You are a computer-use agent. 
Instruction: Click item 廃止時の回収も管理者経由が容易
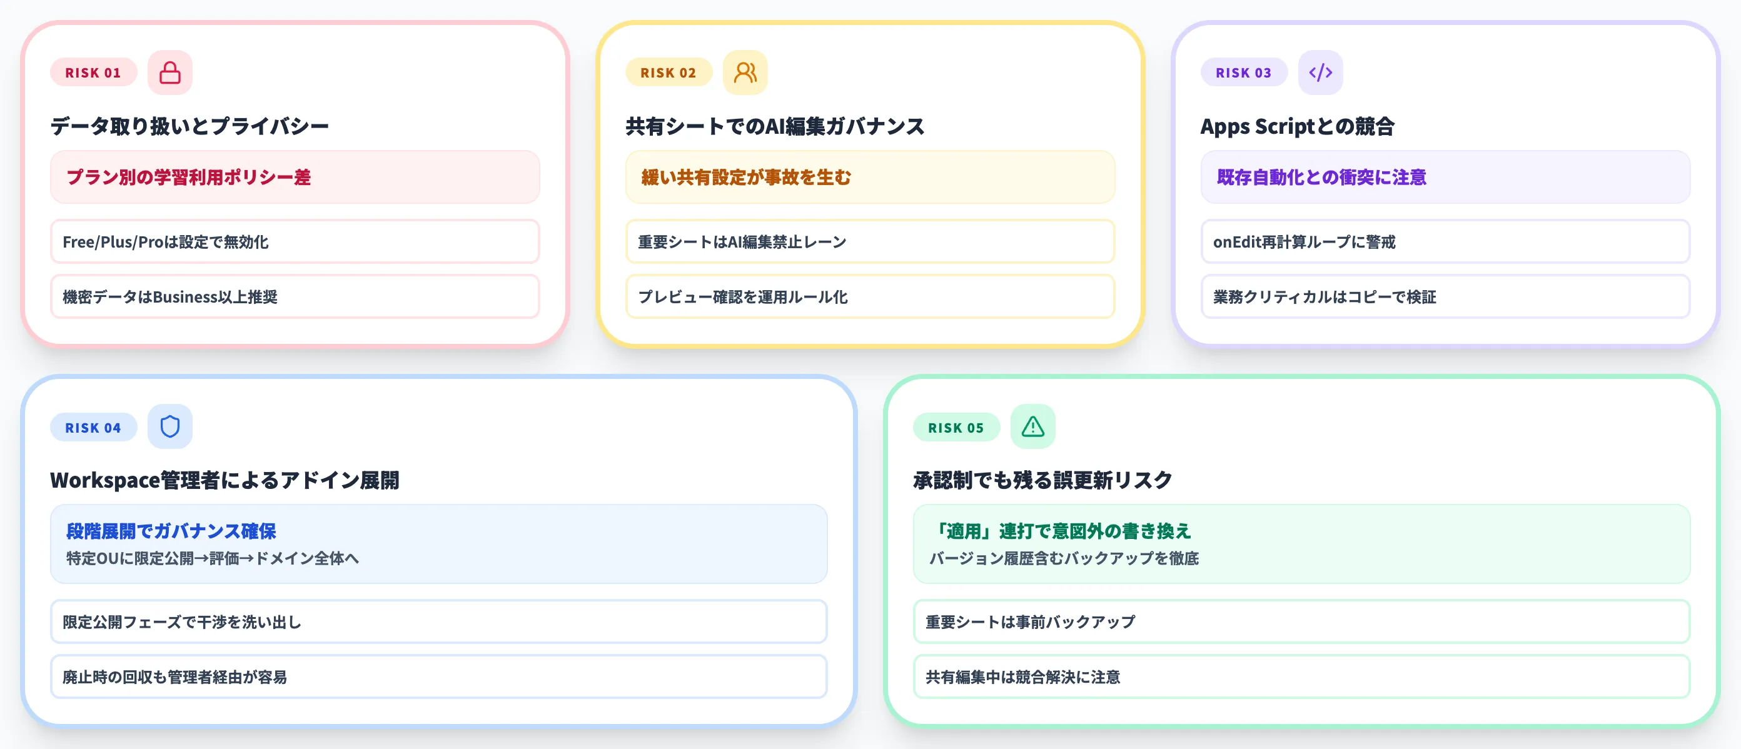(438, 676)
